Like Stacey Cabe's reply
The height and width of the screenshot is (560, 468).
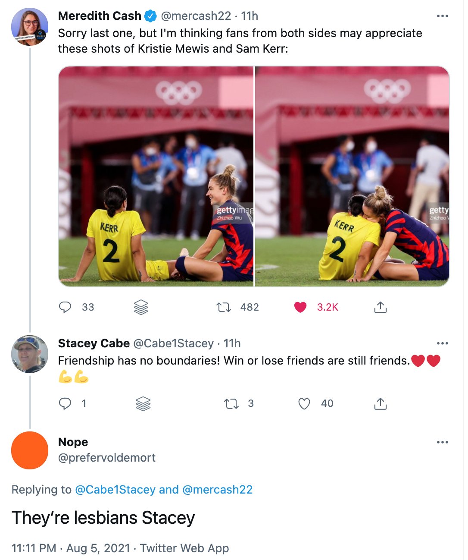(x=304, y=403)
